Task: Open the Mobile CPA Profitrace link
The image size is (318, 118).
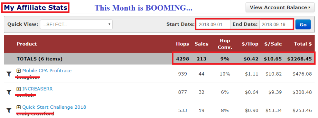Action: 47,71
